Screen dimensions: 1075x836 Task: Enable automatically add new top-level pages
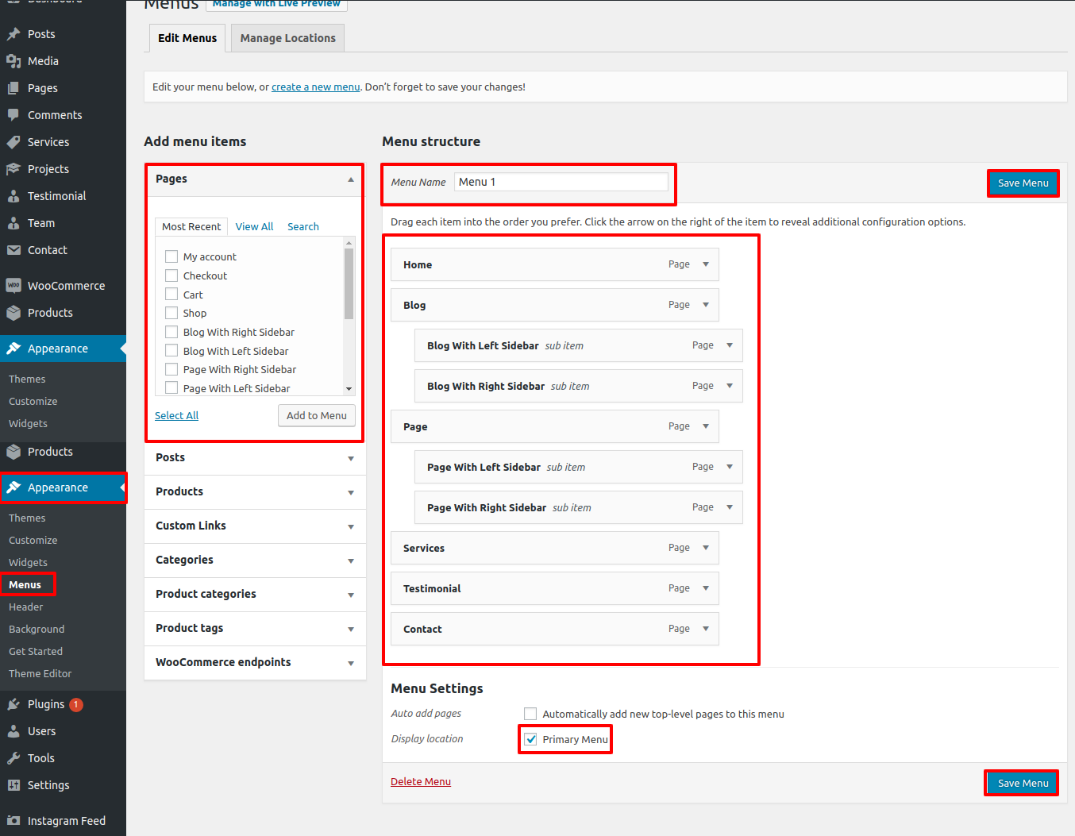(530, 714)
